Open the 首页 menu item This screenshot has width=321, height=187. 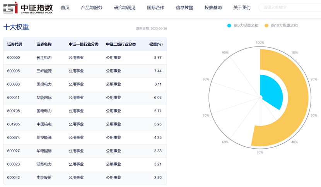pos(65,8)
